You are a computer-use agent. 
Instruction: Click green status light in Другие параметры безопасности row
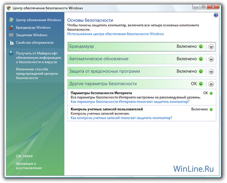(x=201, y=84)
